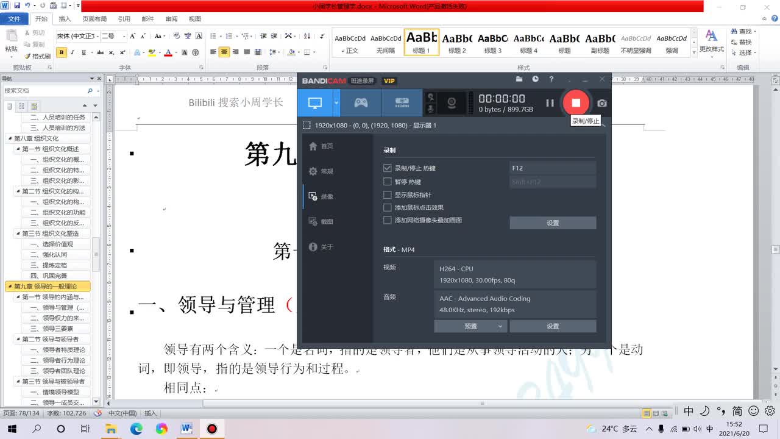
Task: Select Bandicam game recording mode gamepad icon
Action: click(x=361, y=103)
